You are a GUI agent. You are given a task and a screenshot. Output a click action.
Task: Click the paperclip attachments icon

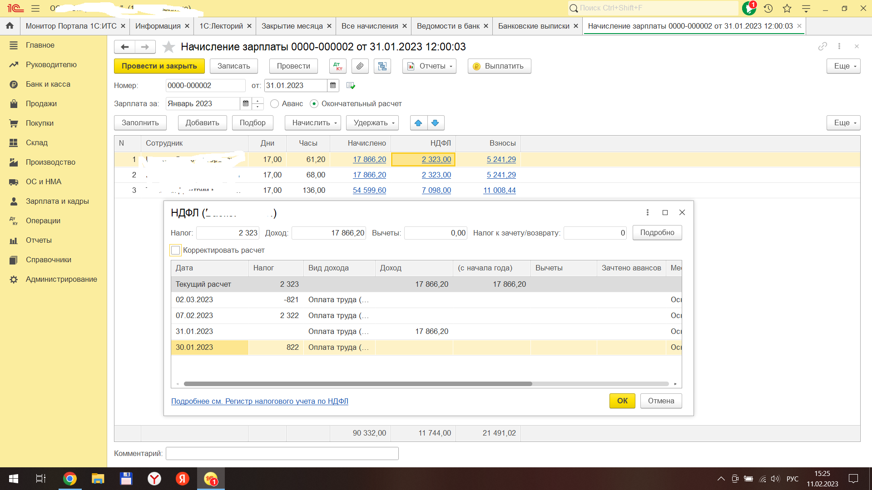[x=360, y=66]
